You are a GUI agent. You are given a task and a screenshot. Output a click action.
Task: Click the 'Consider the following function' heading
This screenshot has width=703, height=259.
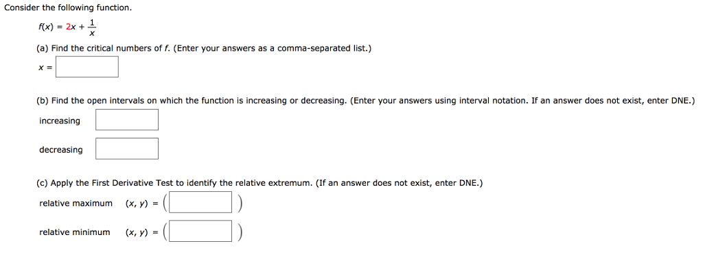[x=68, y=8]
